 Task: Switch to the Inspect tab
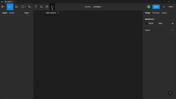(x=164, y=13)
